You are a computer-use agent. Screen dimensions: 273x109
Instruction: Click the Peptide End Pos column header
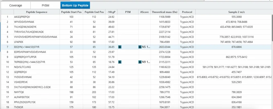[94, 12]
